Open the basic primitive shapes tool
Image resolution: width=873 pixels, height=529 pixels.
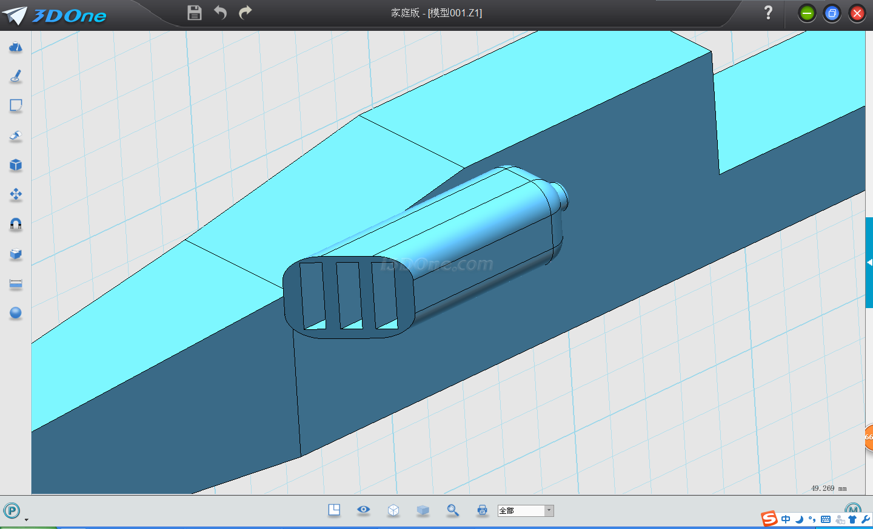point(16,47)
